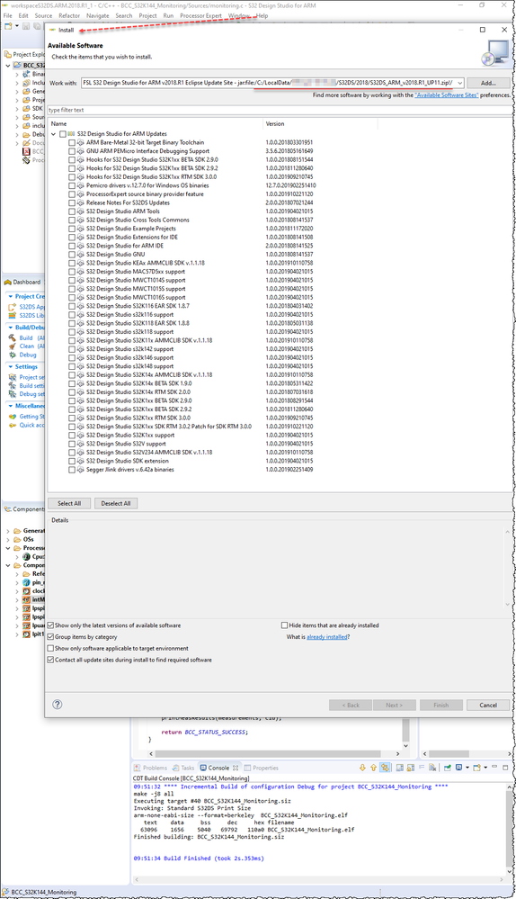Click the Project settings icon in Dashboard
The image size is (516, 899).
point(12,377)
